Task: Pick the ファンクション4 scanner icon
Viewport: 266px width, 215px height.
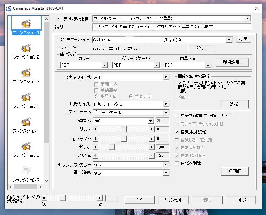Action: 26,97
